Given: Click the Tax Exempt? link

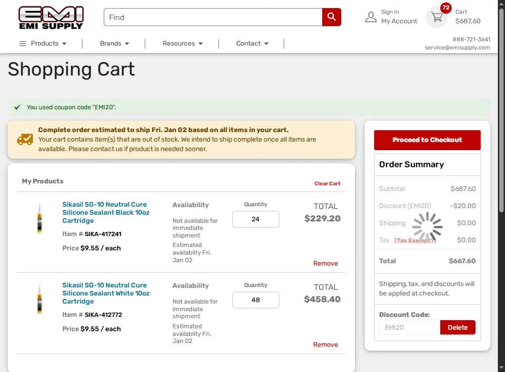Looking at the screenshot, I should 415,240.
